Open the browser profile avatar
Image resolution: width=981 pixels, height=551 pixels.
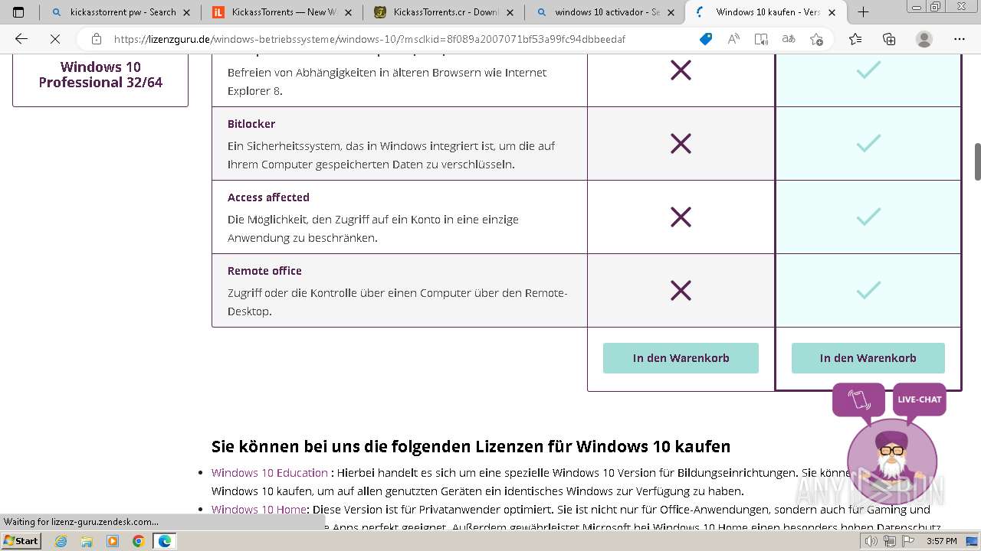924,39
